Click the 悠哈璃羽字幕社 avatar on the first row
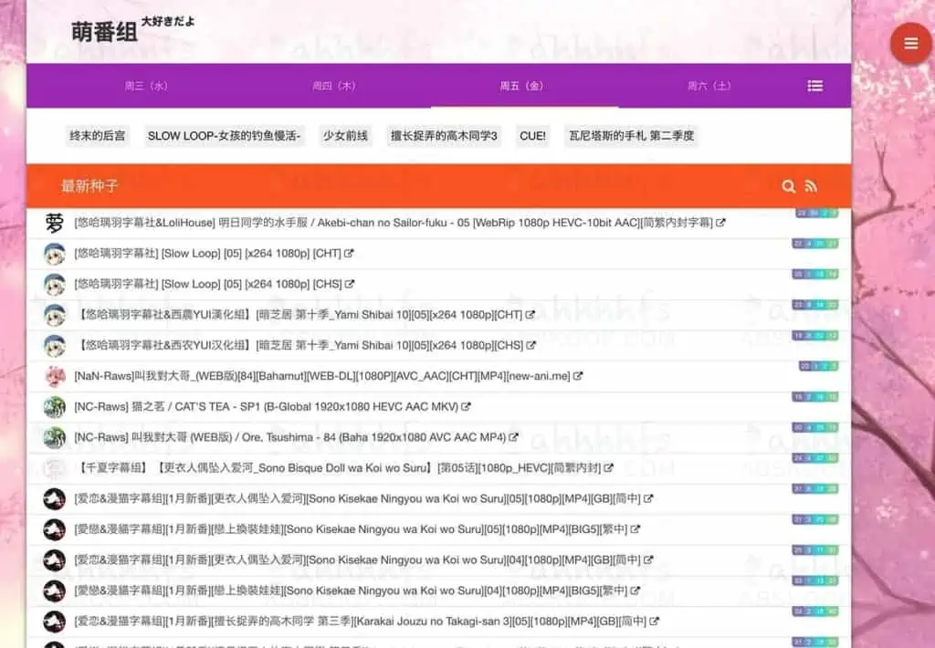This screenshot has width=935, height=648. [52, 222]
